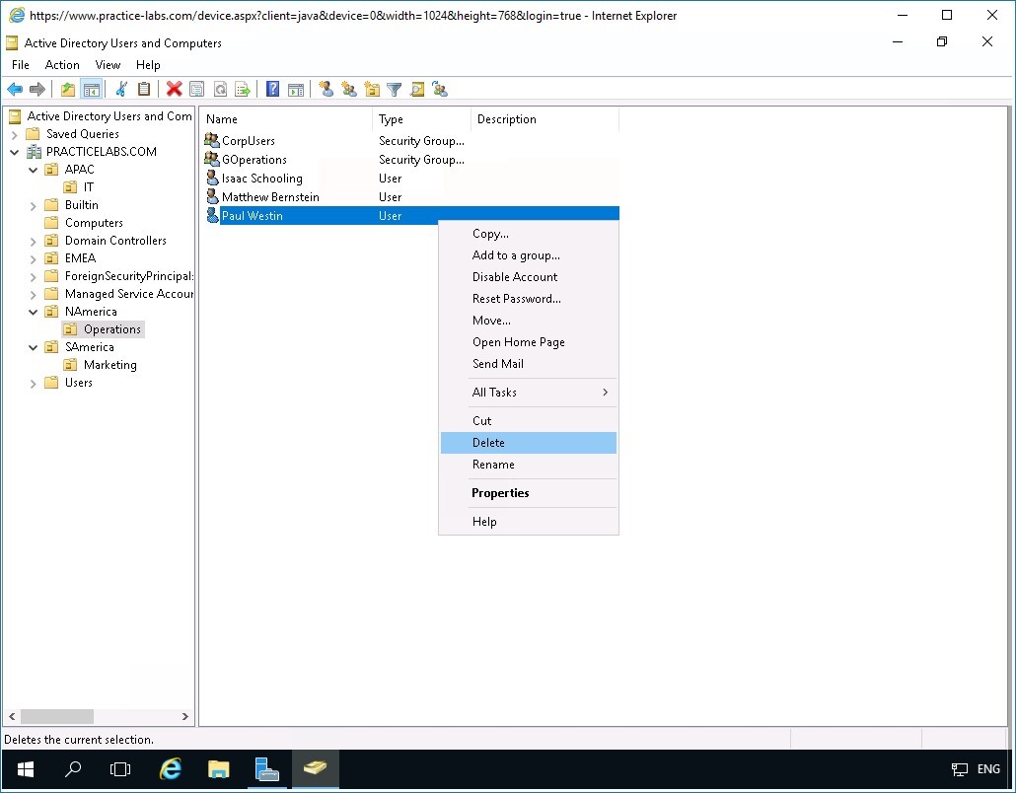The image size is (1016, 793).
Task: Click the Description column header
Action: (x=544, y=119)
